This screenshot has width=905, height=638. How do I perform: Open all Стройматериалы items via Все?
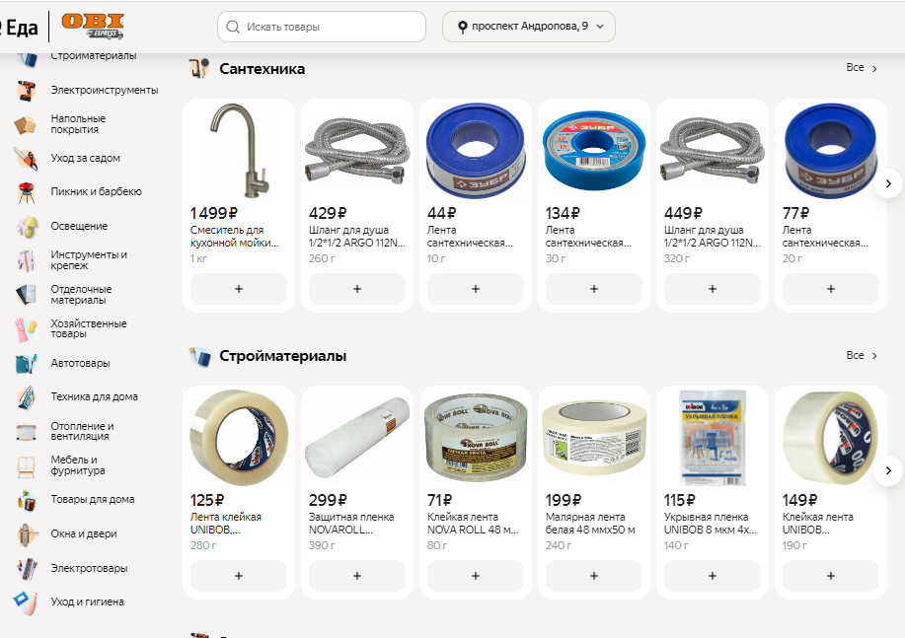862,355
